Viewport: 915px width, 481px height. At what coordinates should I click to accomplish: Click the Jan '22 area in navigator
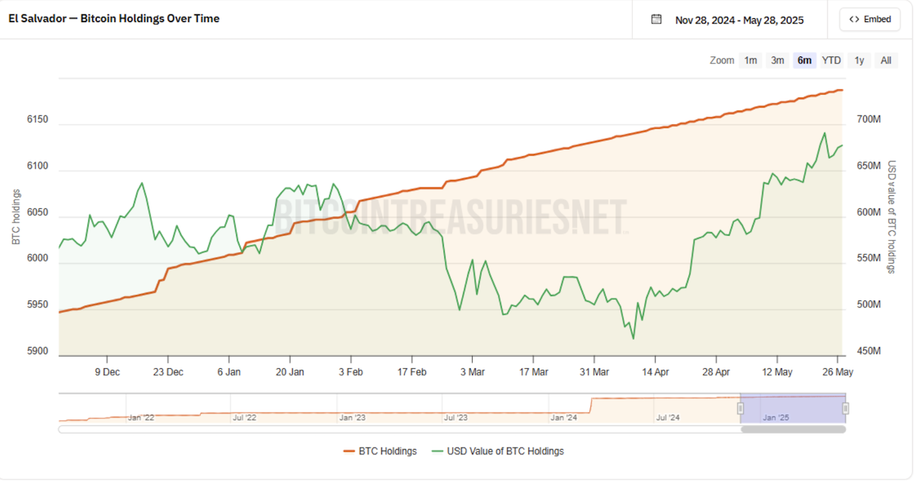(x=141, y=418)
